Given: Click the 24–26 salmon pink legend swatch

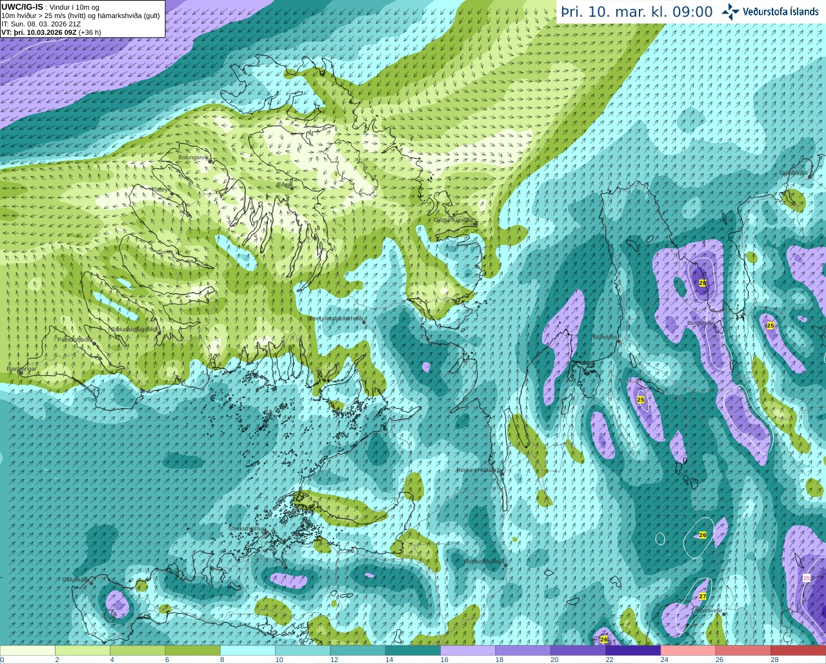Looking at the screenshot, I should [688, 650].
